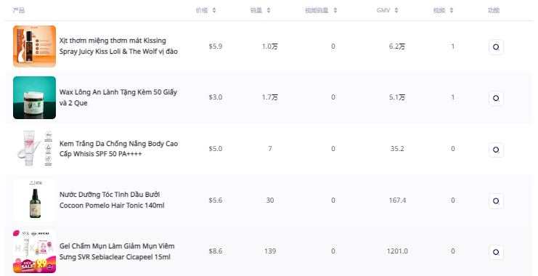This screenshot has width=538, height=276.
Task: Open Whisis sunscreen product thumbnail
Action: point(34,149)
